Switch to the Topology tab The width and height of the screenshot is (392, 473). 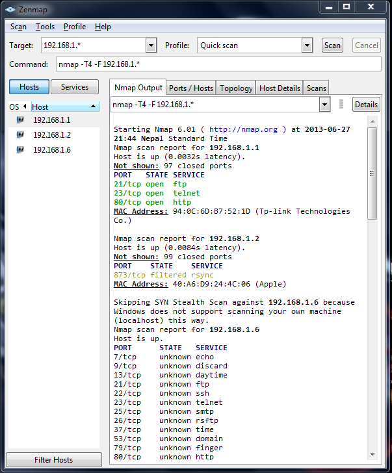[236, 88]
